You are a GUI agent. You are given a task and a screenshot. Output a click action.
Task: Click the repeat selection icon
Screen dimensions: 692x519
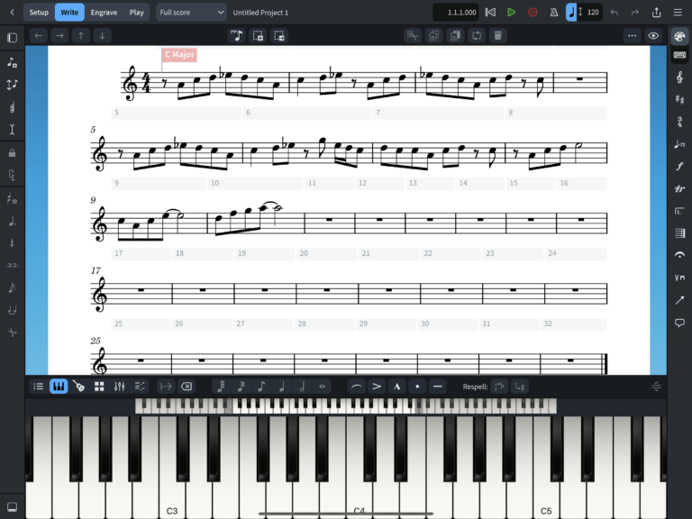(476, 36)
